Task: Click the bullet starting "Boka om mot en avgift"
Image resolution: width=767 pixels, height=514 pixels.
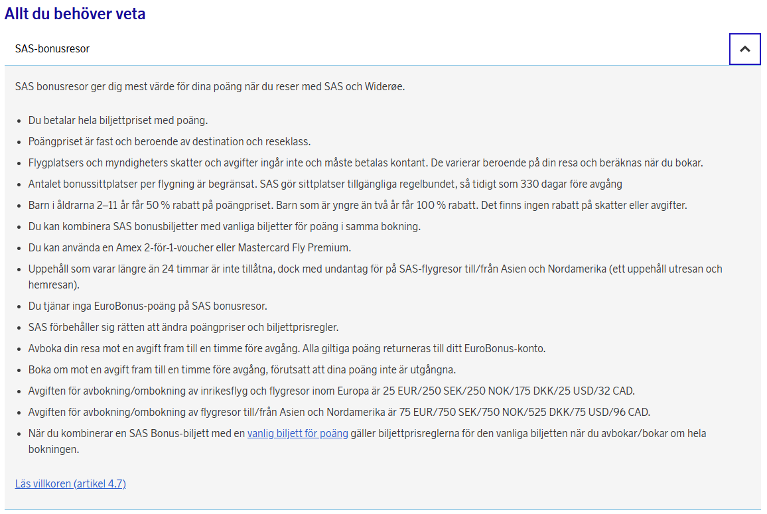Action: [243, 370]
